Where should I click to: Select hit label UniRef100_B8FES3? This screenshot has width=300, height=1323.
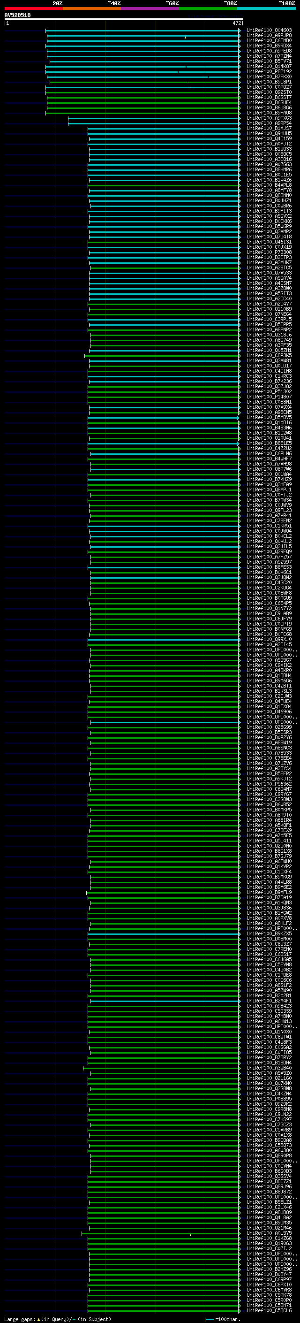[269, 567]
